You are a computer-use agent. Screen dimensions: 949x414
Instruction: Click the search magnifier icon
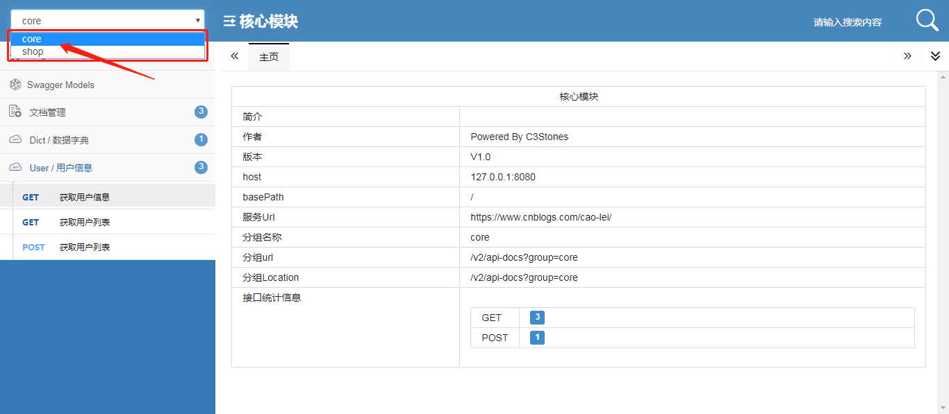click(x=927, y=20)
